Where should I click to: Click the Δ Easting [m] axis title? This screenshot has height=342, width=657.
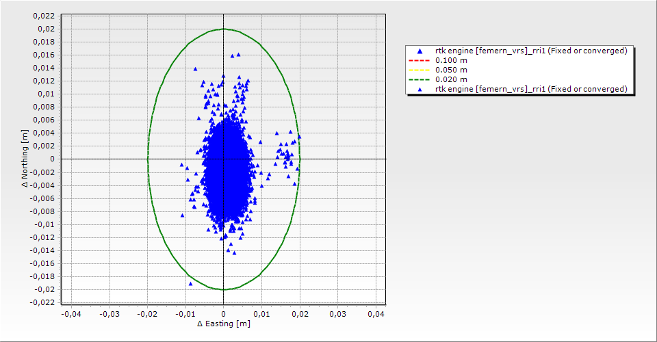point(223,324)
